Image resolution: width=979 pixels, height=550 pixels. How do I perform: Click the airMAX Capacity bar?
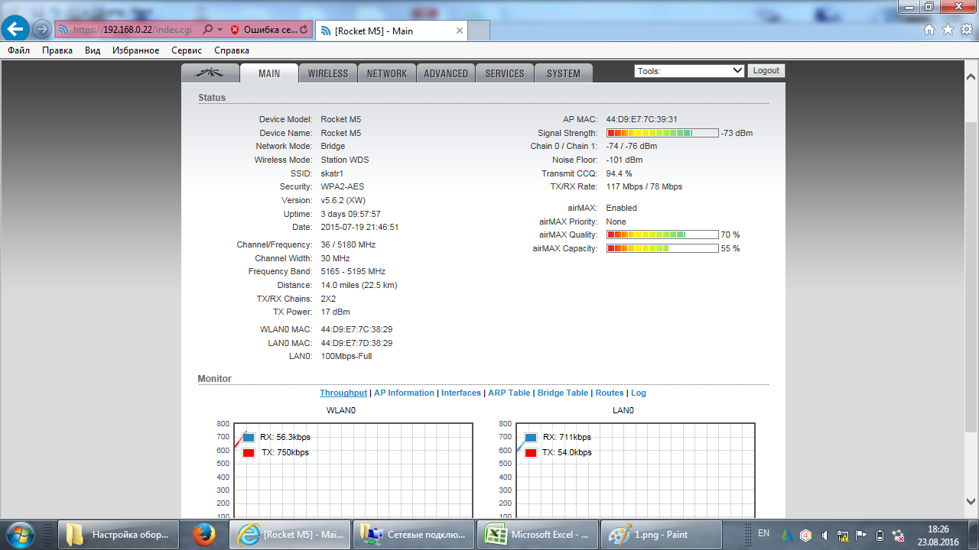pos(662,248)
